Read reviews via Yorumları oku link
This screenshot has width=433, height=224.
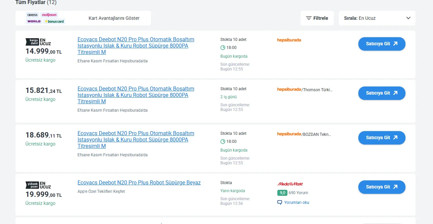pyautogui.click(x=297, y=203)
